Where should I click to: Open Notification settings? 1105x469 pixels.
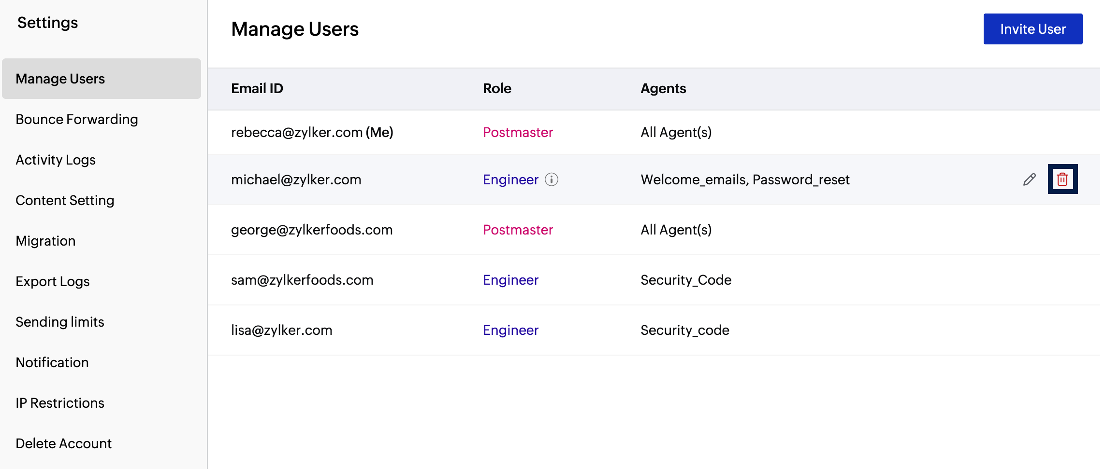[52, 362]
